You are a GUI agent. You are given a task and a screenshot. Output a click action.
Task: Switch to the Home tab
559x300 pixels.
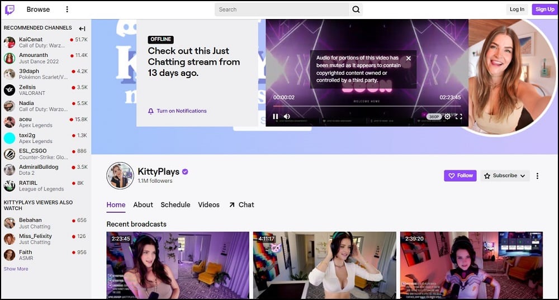[x=116, y=205]
